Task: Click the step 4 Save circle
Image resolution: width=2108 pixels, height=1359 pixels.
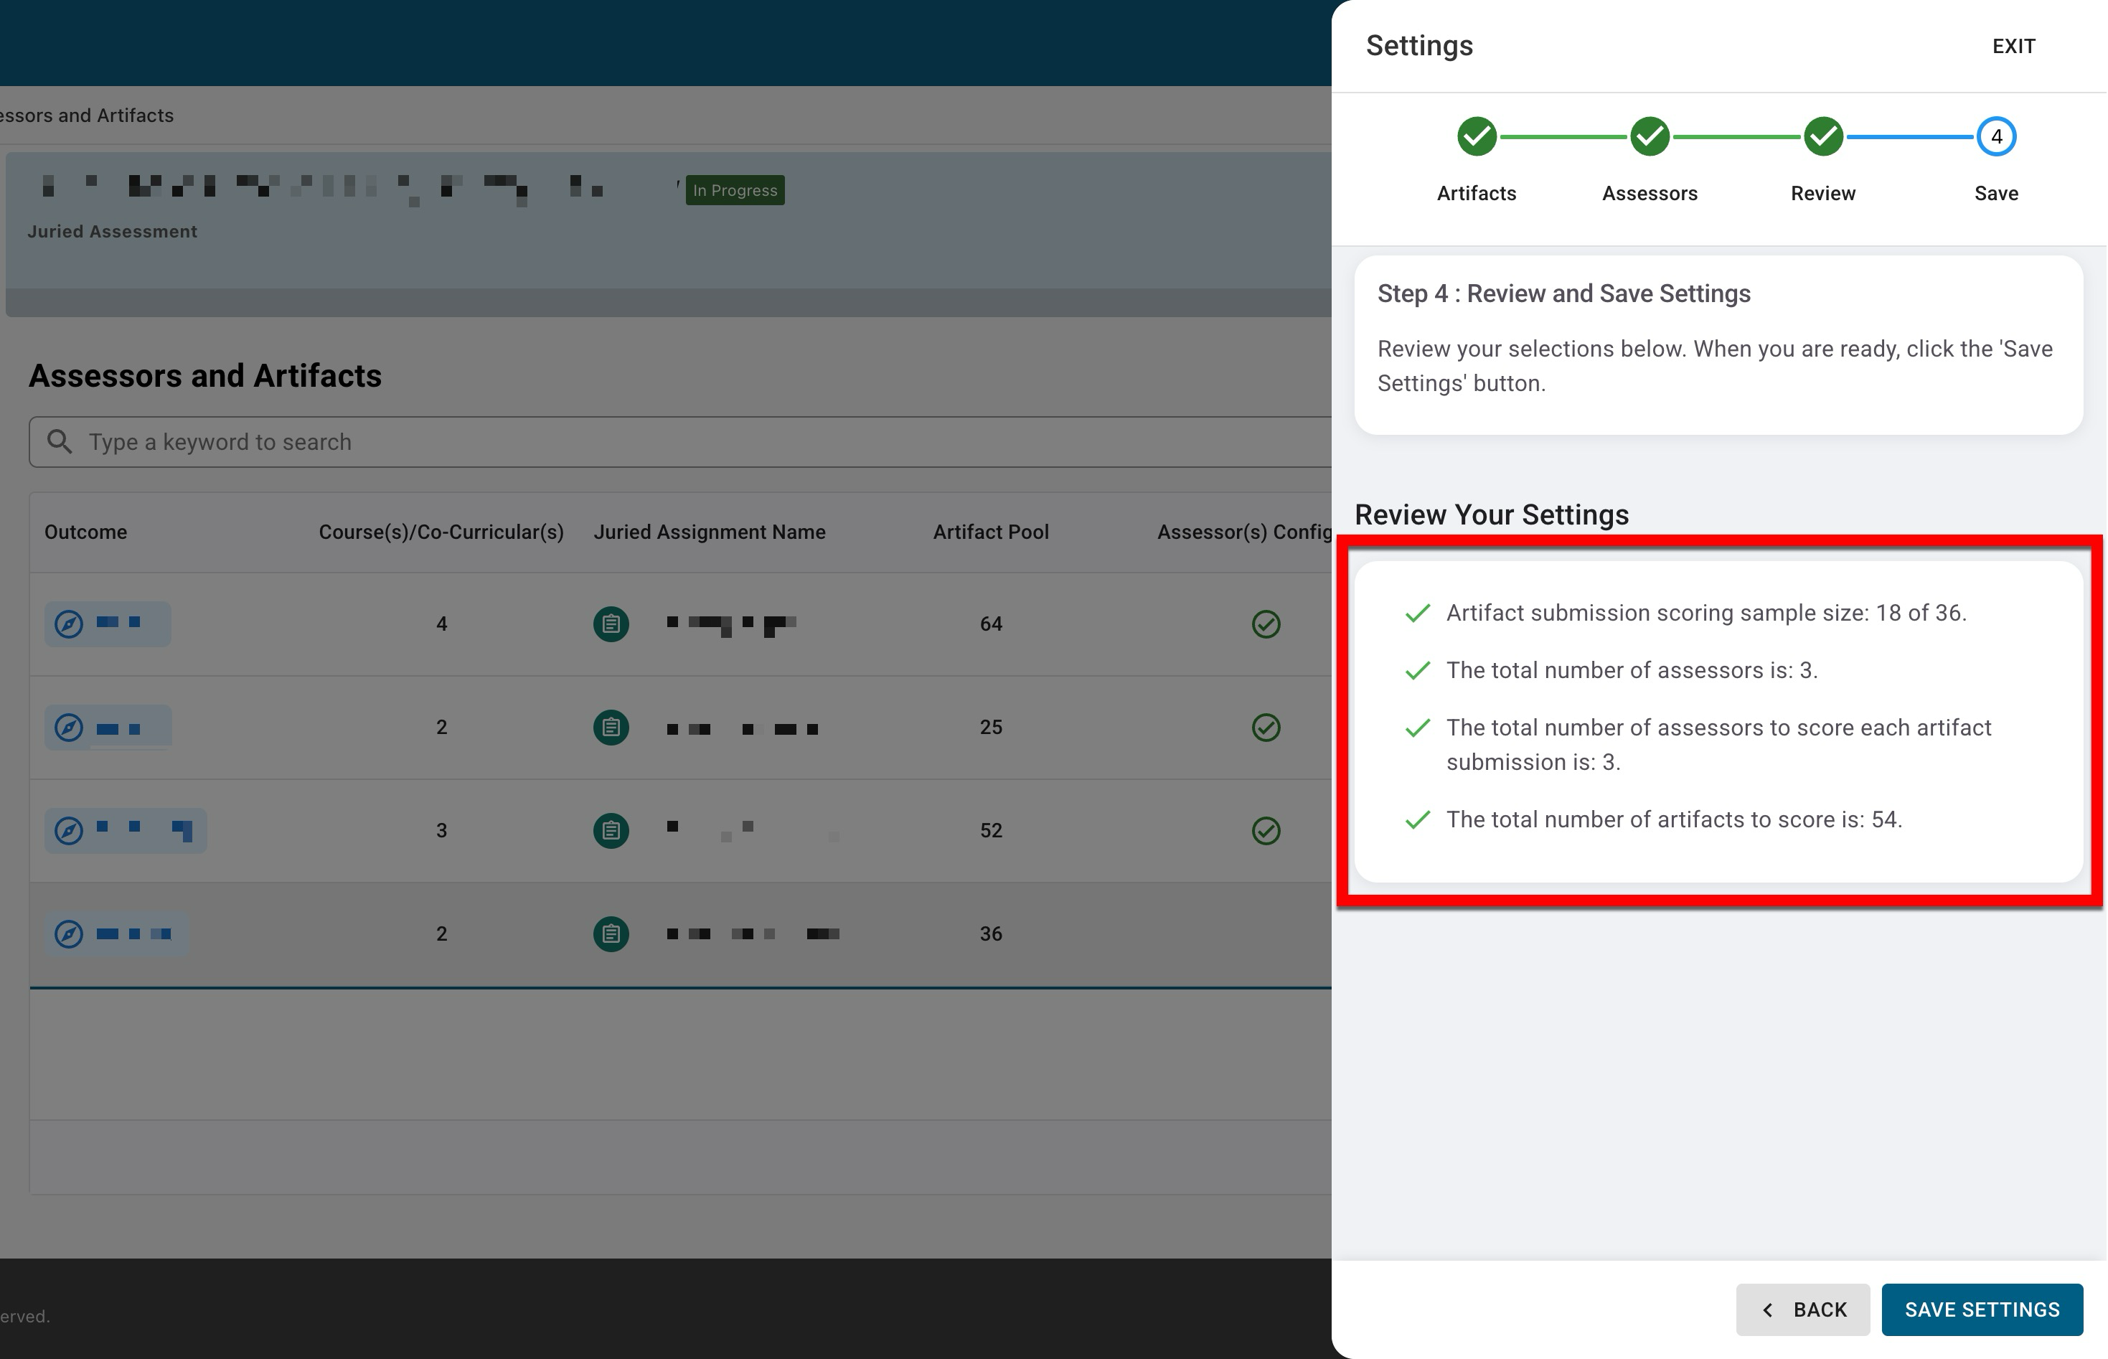Action: click(1995, 137)
